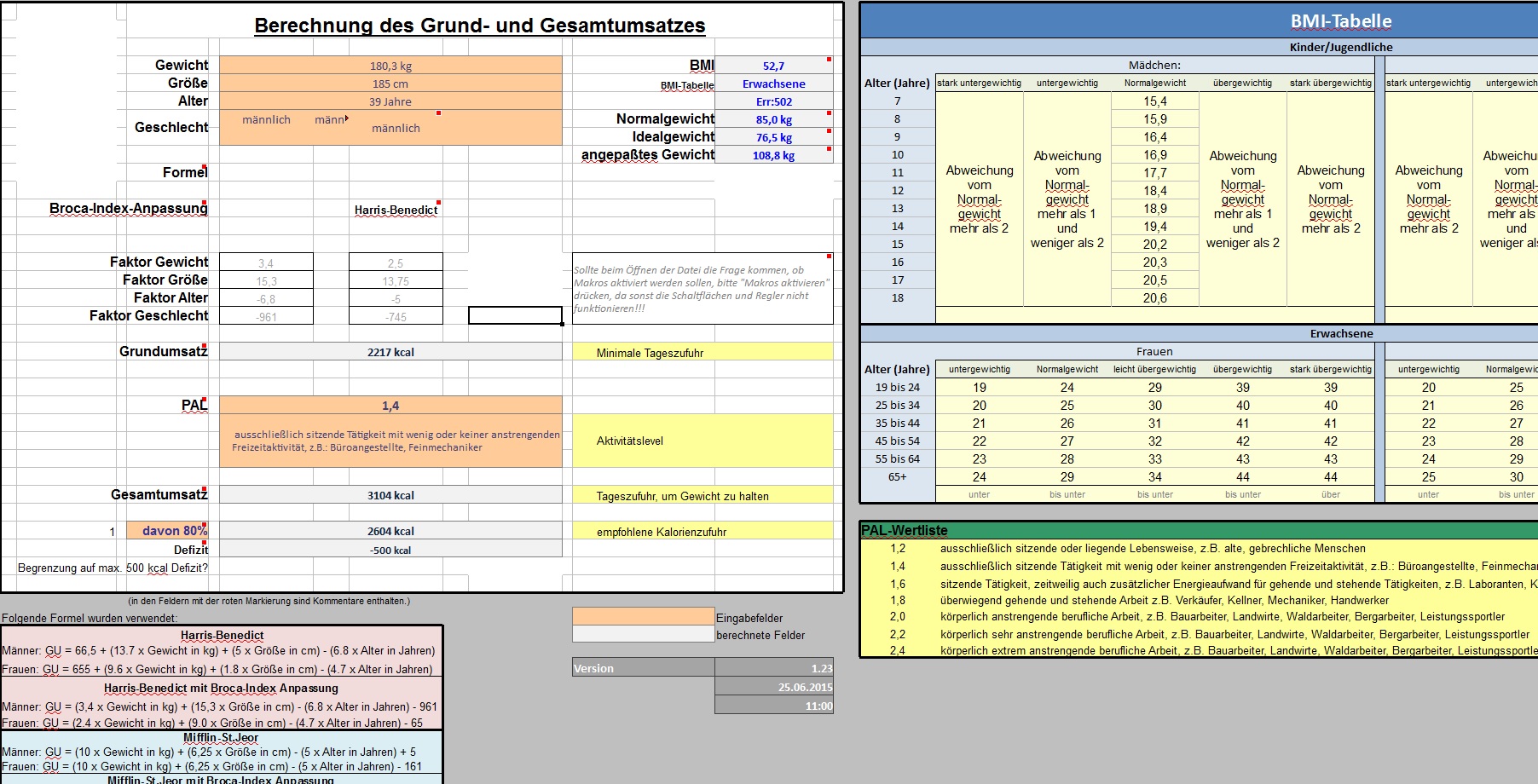Click the 'Erwachsene' section header in BMI table
Viewport: 1538px width, 784px height.
[x=1341, y=333]
